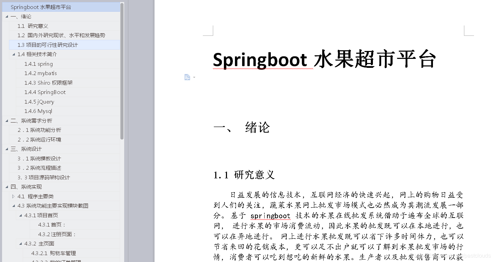
Task: Open the paste options icon beside the title
Action: point(187,77)
